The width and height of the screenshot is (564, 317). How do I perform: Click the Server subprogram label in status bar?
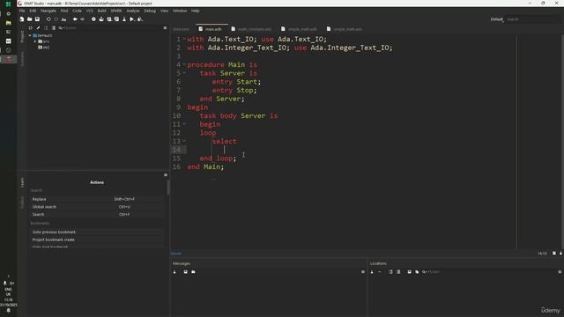click(176, 254)
